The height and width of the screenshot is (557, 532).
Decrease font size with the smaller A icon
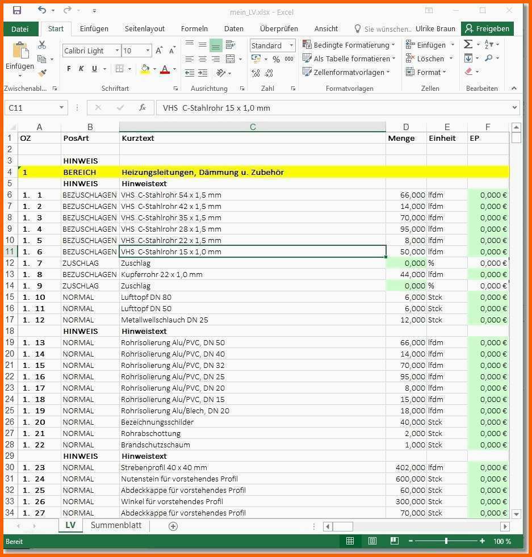[x=172, y=51]
